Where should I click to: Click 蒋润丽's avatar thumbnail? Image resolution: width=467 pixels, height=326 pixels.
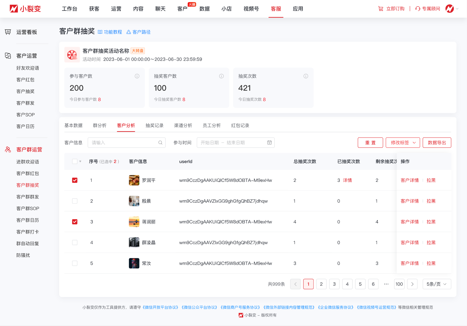click(x=134, y=222)
